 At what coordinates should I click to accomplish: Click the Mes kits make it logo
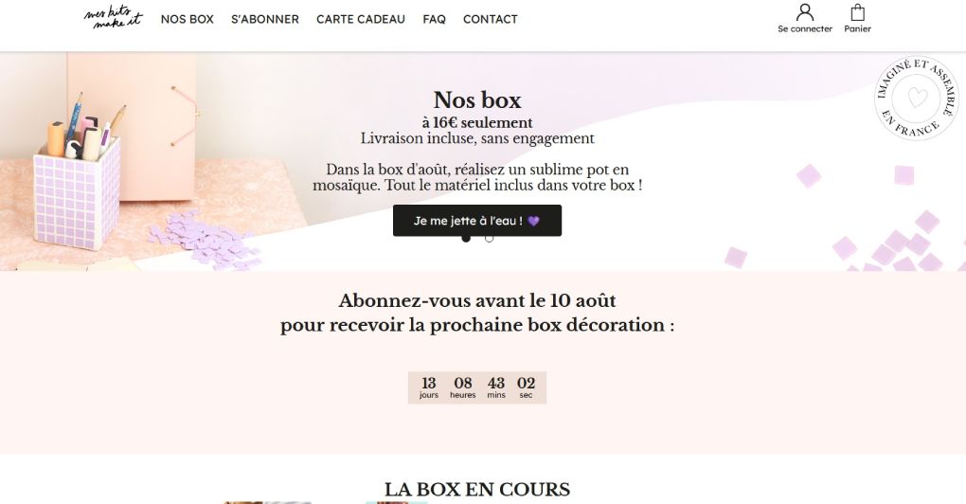click(114, 17)
